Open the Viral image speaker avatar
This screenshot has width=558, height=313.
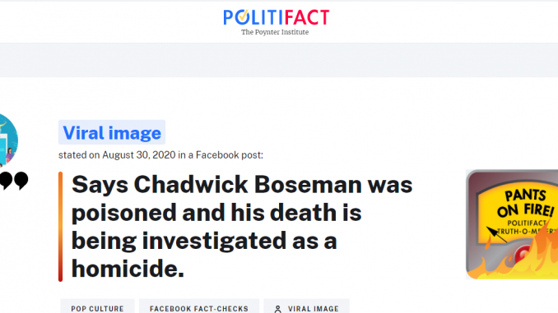(x=7, y=140)
